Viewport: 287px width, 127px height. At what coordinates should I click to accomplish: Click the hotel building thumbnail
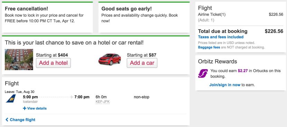[19, 60]
